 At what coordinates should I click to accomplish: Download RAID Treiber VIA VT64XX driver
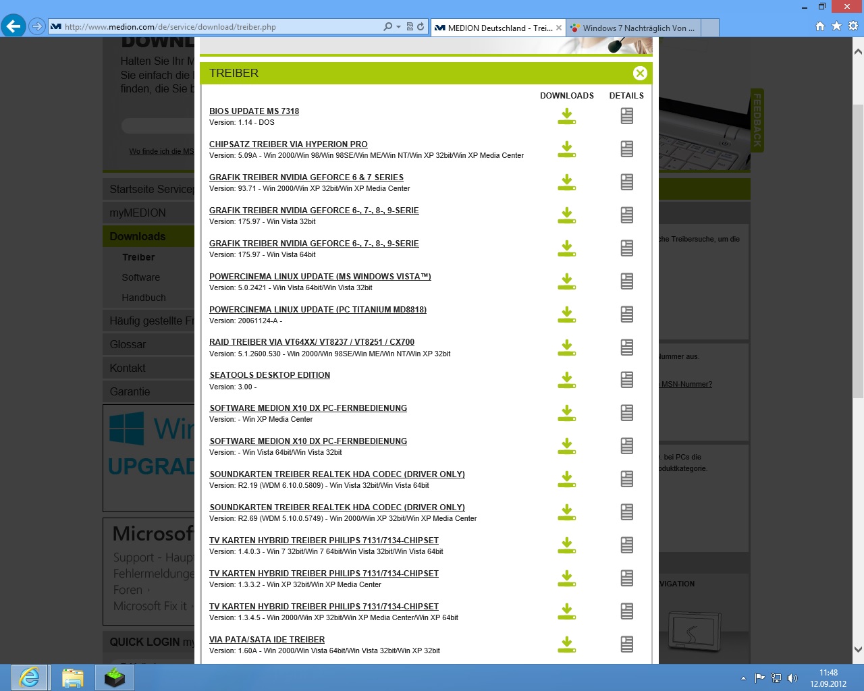pyautogui.click(x=567, y=348)
